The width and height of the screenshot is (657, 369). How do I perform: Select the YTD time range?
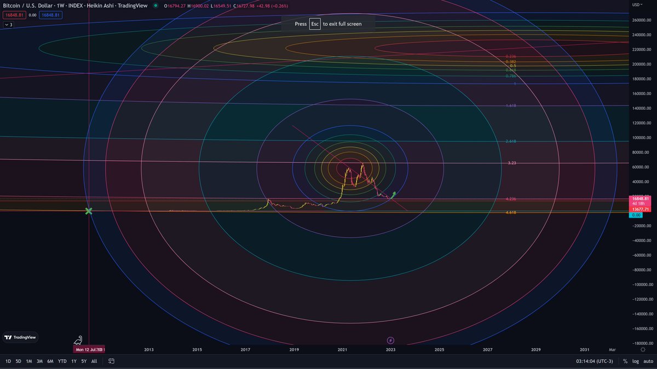(62, 361)
